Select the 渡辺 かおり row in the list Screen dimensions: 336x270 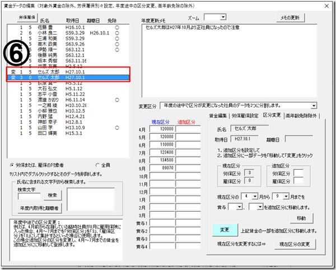(x=68, y=100)
